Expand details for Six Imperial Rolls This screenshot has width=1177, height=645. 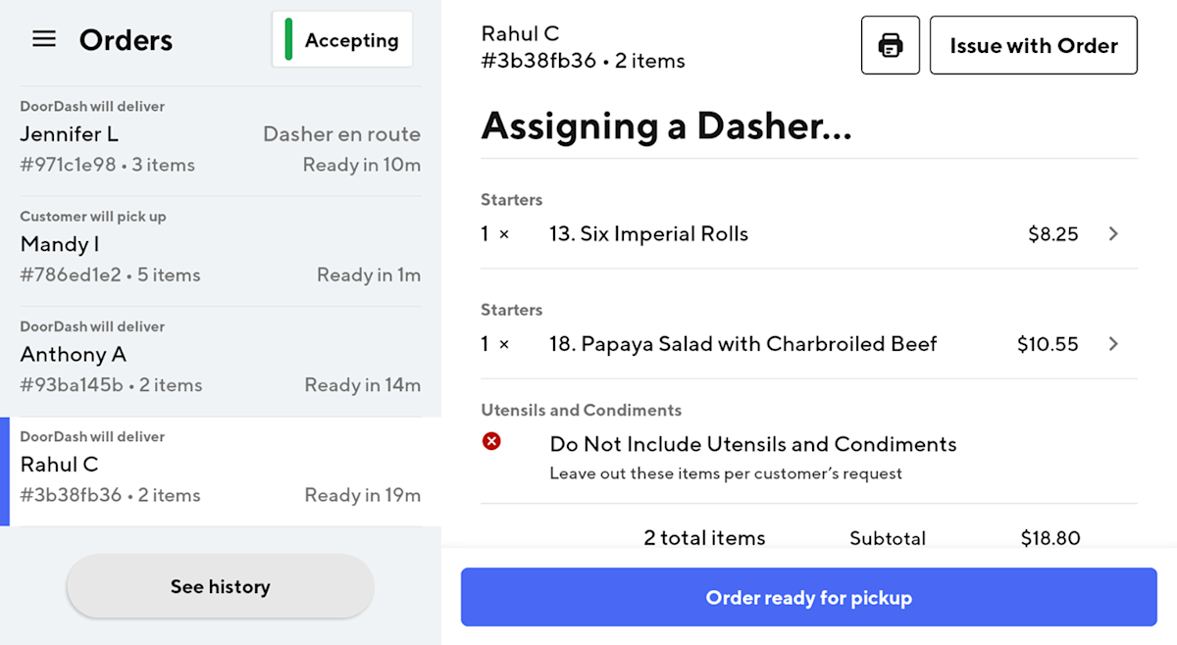click(x=1113, y=233)
